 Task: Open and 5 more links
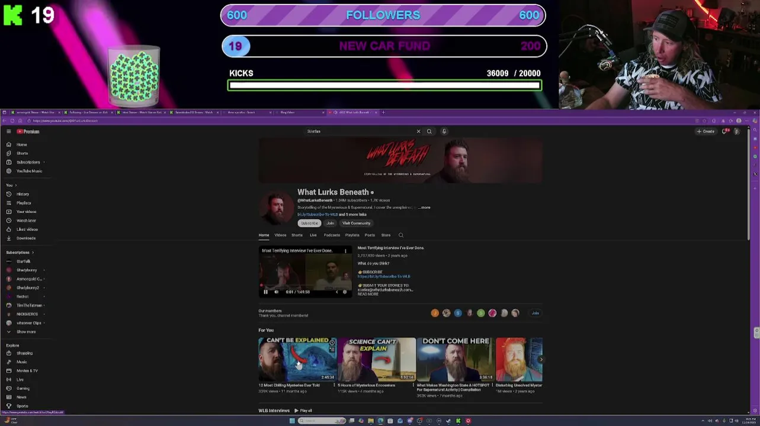pos(352,214)
